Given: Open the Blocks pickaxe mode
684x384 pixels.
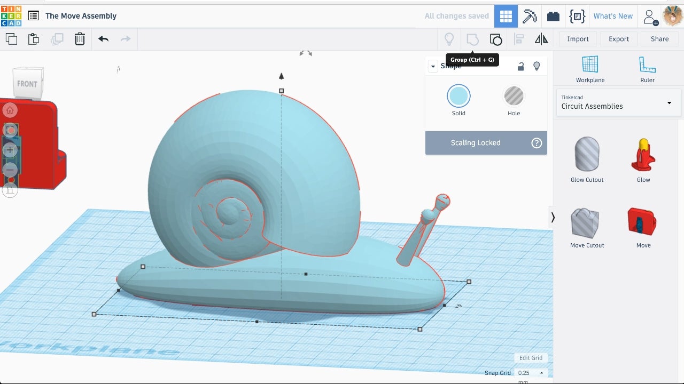Looking at the screenshot, I should pos(530,16).
